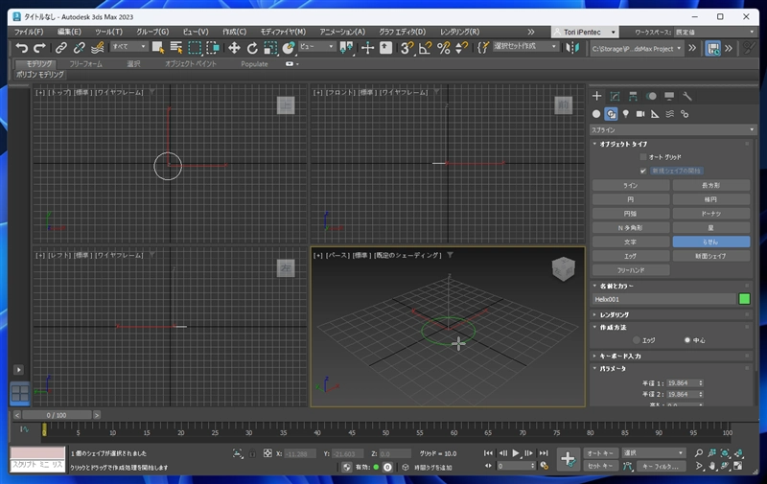Click the Redo arrow in the main toolbar

(x=39, y=47)
